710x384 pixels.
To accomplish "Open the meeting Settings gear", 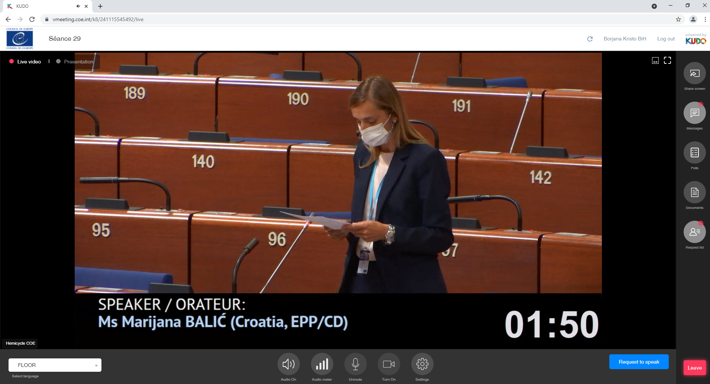I will (x=422, y=364).
